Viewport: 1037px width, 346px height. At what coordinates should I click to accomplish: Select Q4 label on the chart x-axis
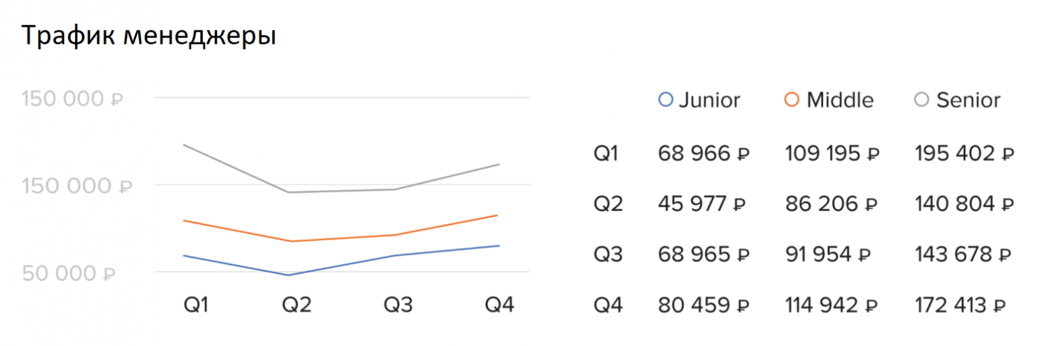(x=499, y=304)
